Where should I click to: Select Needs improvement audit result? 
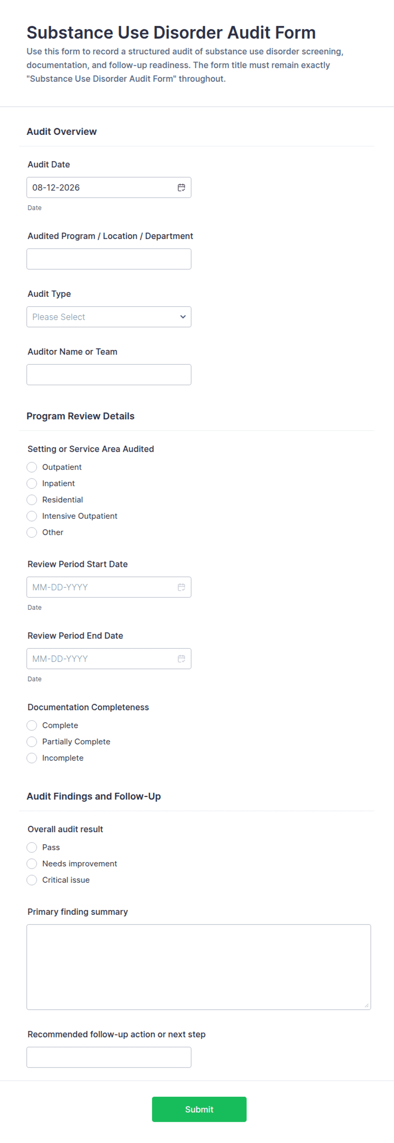pyautogui.click(x=32, y=864)
